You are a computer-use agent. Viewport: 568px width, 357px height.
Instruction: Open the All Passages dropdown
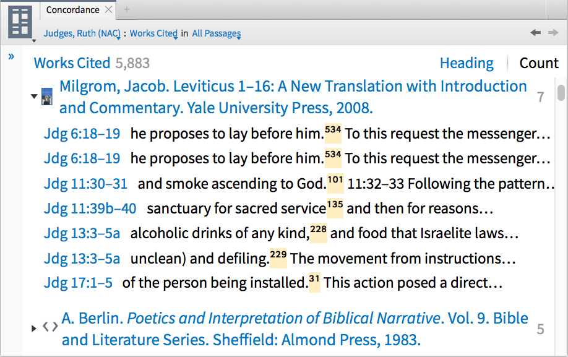click(x=216, y=33)
